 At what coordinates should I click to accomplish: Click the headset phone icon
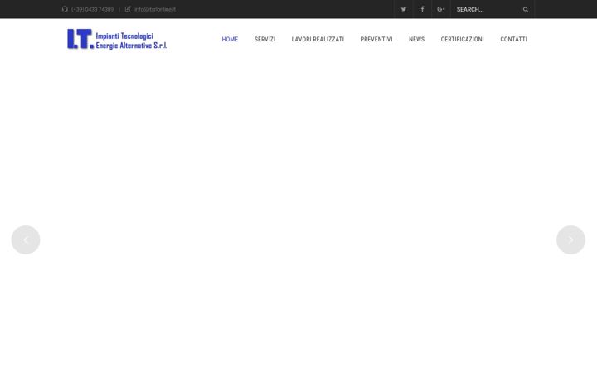[x=65, y=9]
